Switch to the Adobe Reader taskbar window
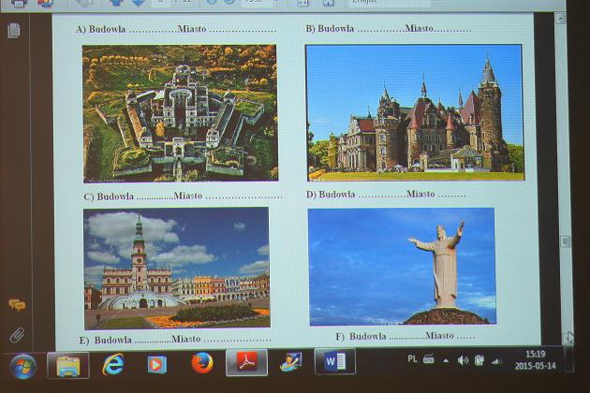This screenshot has width=590, height=393. 245,362
